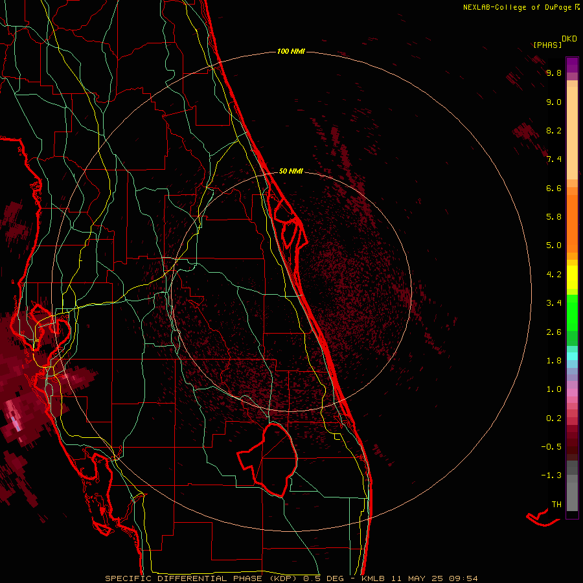Pick the gray bottom segment of color scale
The height and width of the screenshot is (583, 583).
[x=572, y=486]
